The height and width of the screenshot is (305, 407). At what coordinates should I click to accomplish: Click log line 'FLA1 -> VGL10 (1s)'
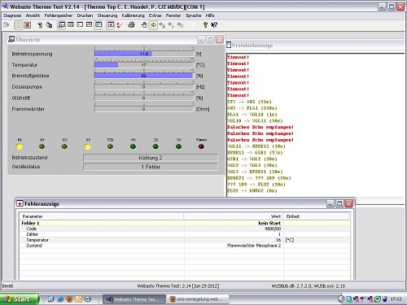[x=252, y=115]
